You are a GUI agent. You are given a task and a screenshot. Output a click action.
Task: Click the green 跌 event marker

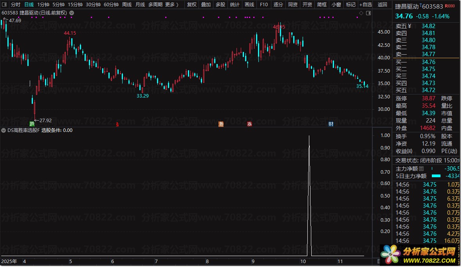click(32, 124)
